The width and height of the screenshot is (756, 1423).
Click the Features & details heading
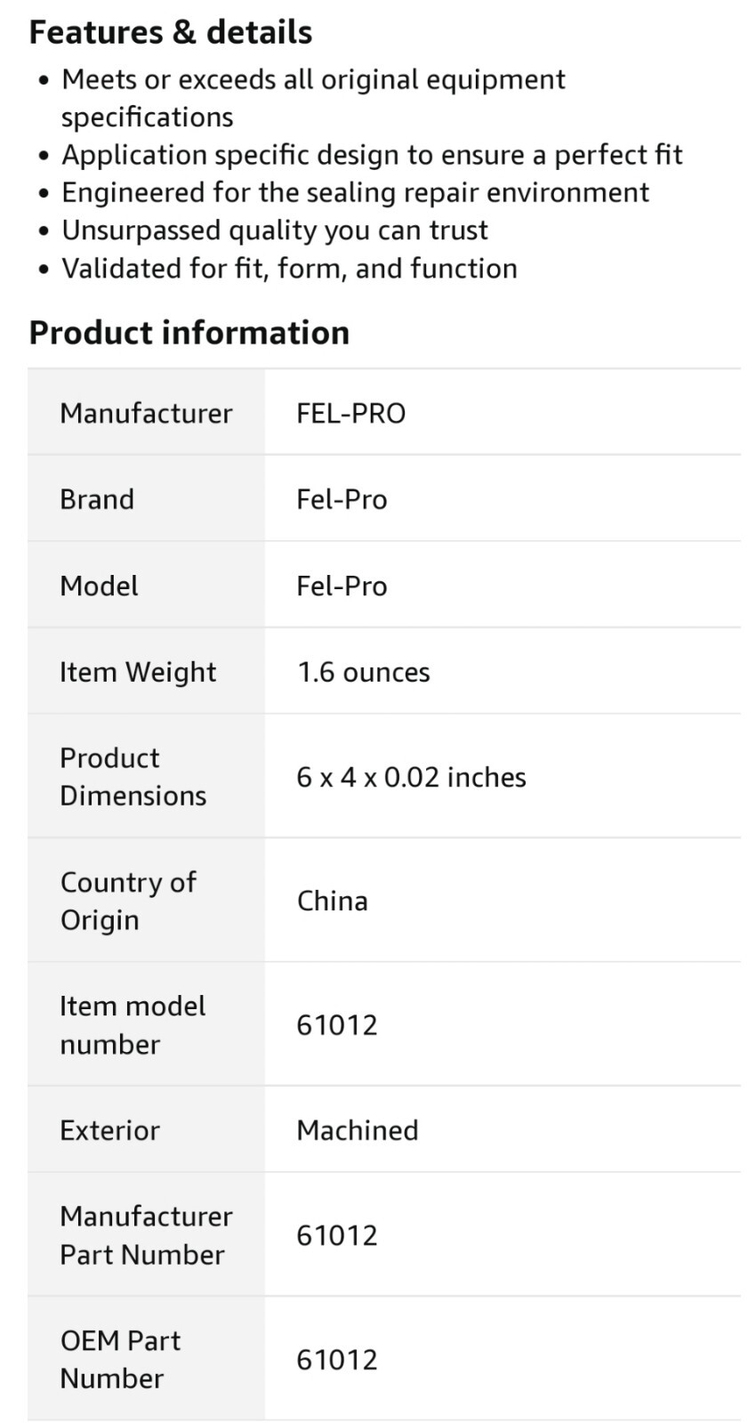click(171, 33)
